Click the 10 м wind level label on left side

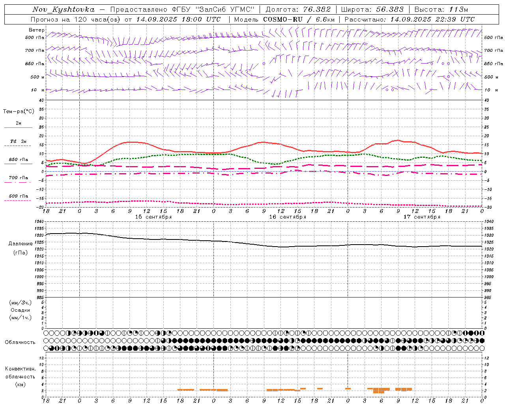pos(38,90)
